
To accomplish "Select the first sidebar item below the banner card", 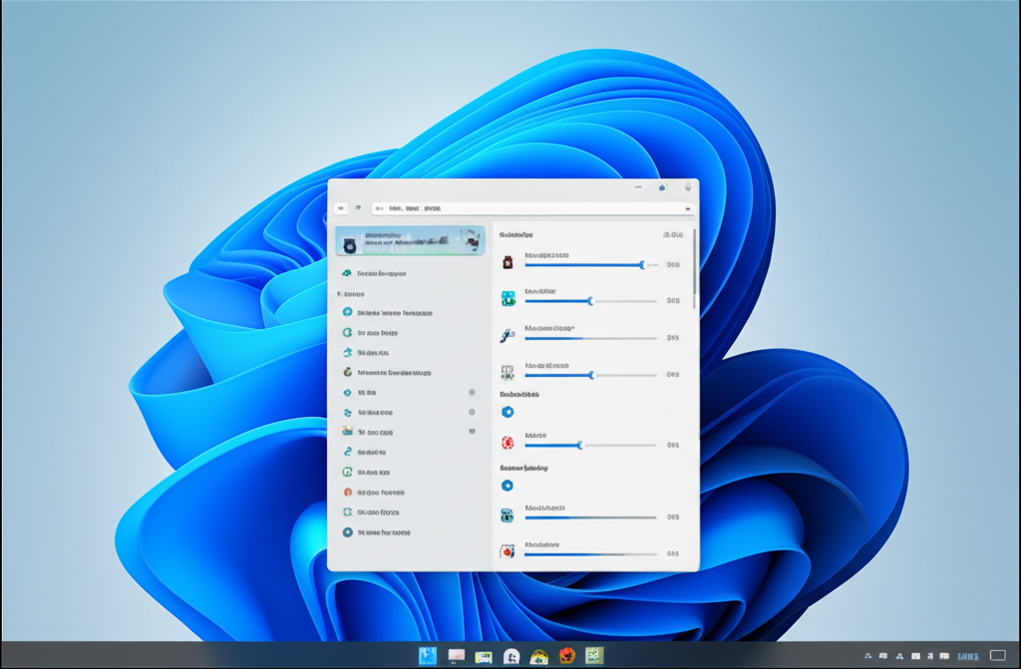I will tap(380, 273).
